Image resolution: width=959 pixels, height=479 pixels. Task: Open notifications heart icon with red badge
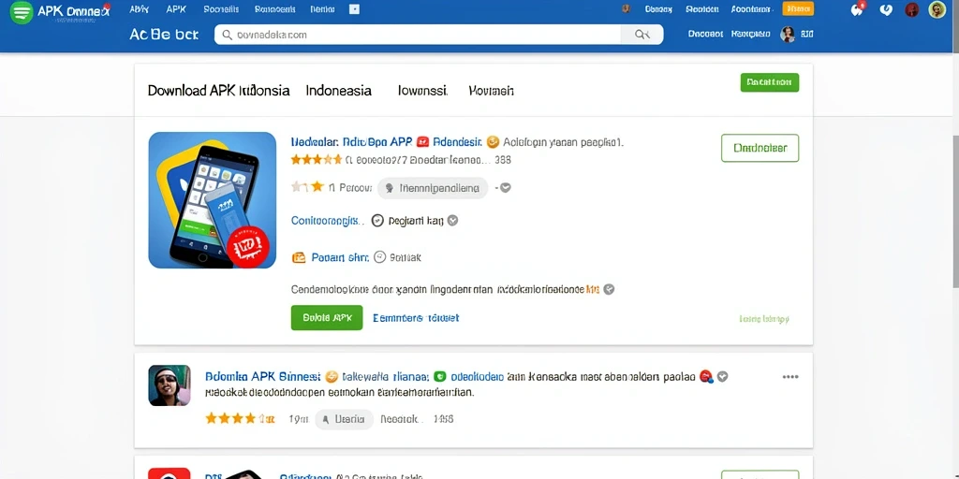[858, 9]
